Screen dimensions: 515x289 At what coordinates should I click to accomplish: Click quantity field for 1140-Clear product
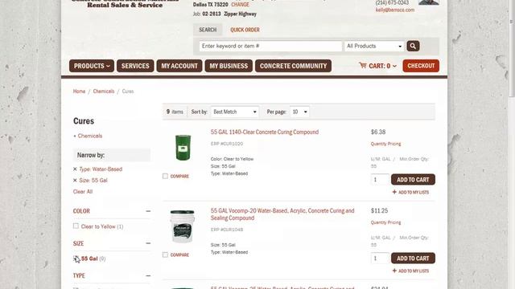[380, 180]
